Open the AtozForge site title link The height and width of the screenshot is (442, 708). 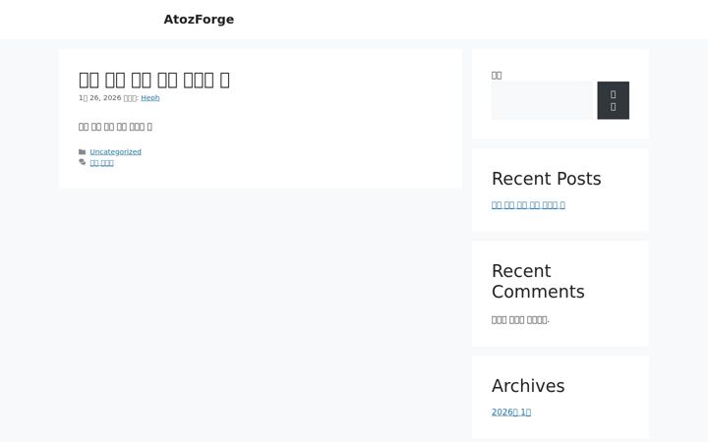[x=199, y=20]
